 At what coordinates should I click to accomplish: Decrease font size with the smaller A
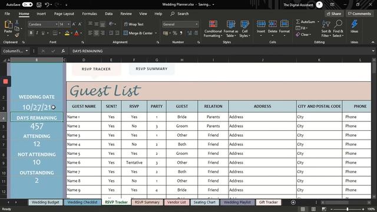(x=80, y=24)
